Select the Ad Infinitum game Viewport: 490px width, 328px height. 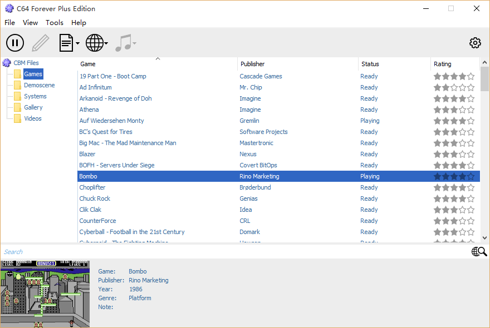coord(278,87)
